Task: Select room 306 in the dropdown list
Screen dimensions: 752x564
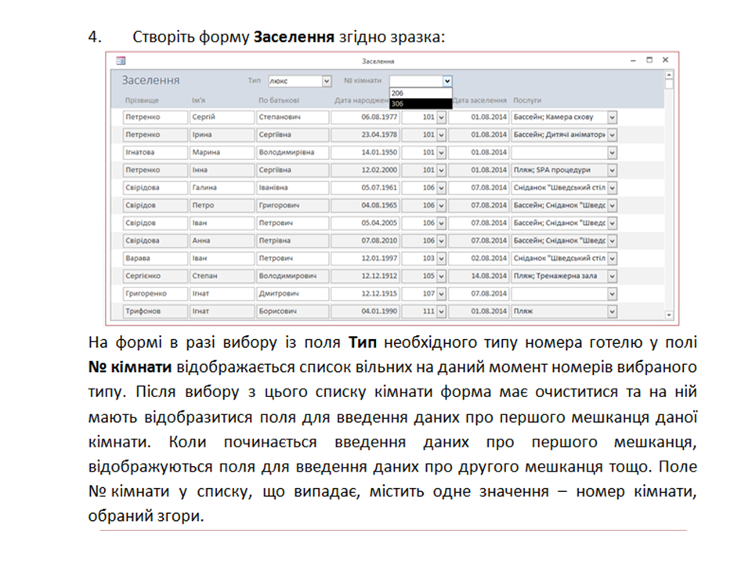Action: tap(421, 103)
